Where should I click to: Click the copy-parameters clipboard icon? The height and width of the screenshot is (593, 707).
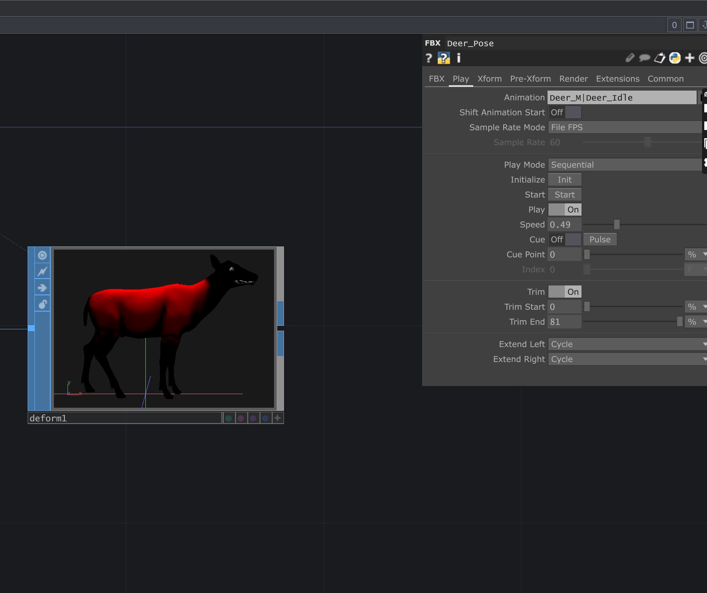pyautogui.click(x=659, y=58)
